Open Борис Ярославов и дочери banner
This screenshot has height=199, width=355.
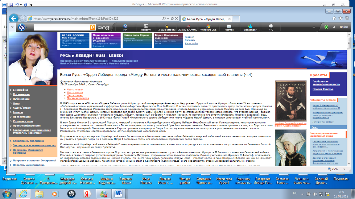[x=168, y=40]
